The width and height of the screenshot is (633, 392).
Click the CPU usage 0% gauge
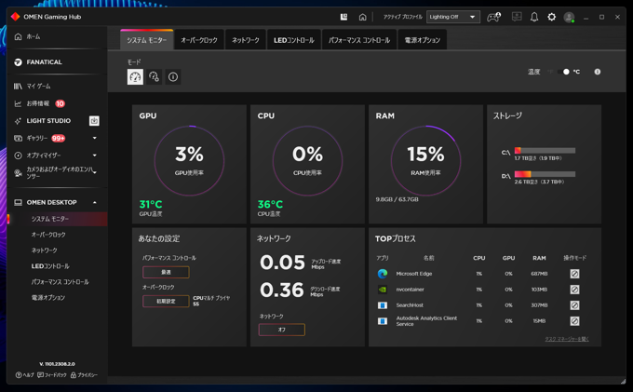pyautogui.click(x=307, y=161)
